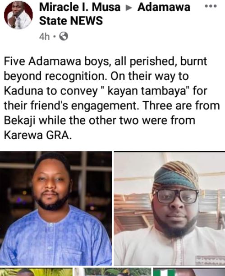
Task: Visit the Adamawa group name link
Action: [164, 7]
